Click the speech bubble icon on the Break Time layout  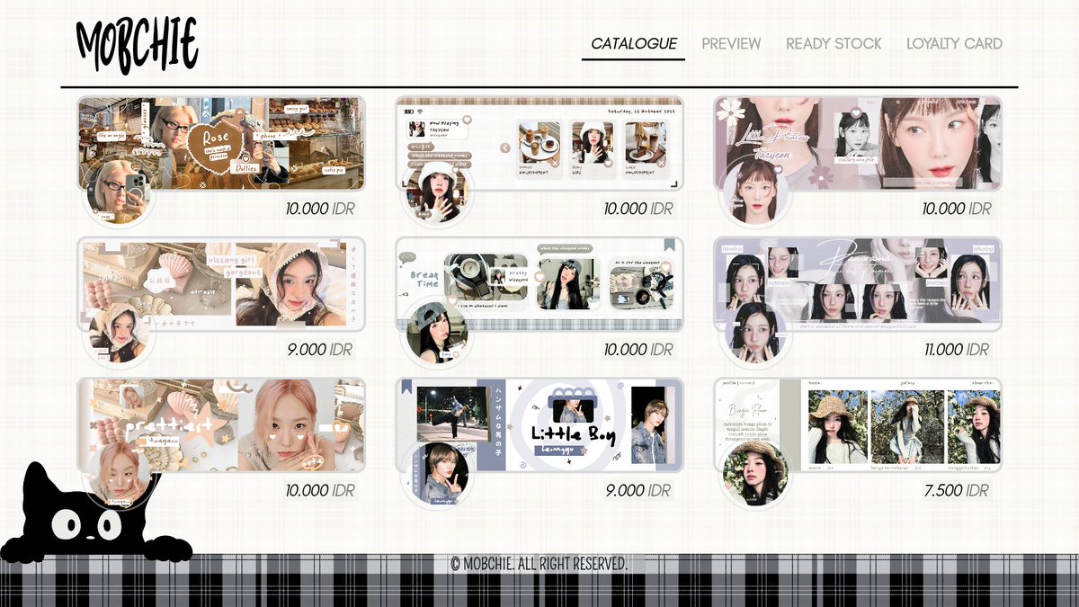pos(406,258)
